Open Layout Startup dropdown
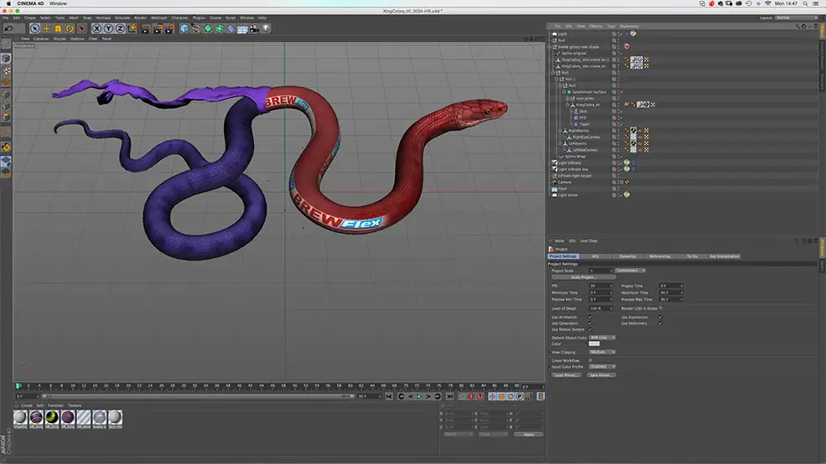The height and width of the screenshot is (464, 826). [795, 18]
